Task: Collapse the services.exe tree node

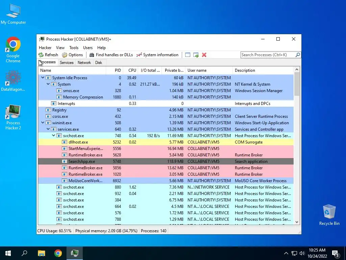Action: point(48,129)
